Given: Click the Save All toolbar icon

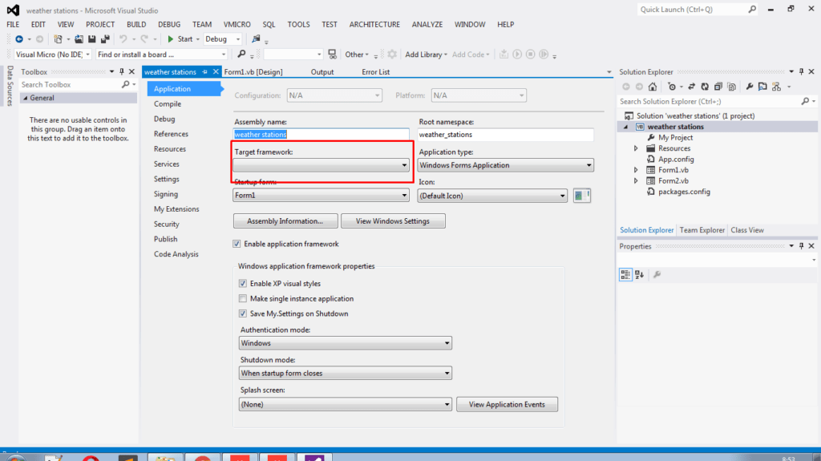Looking at the screenshot, I should (x=105, y=39).
